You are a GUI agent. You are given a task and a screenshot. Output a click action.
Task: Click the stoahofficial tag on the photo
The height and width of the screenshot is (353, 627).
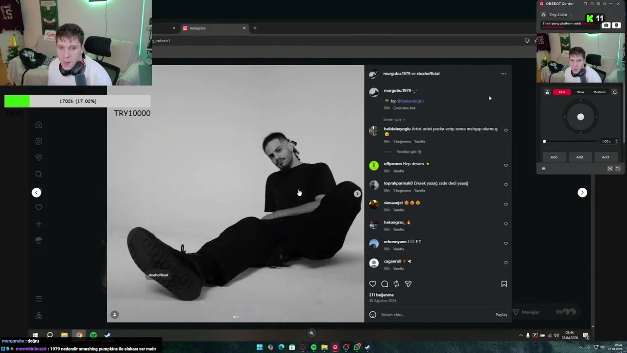[158, 275]
